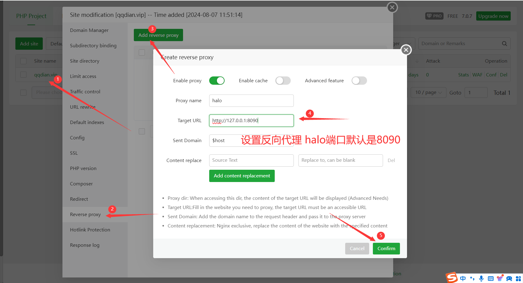Click the Target URL input field
The image size is (523, 283).
pyautogui.click(x=251, y=121)
